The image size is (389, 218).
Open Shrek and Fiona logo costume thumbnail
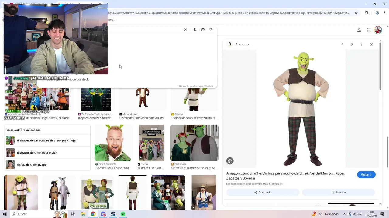click(97, 192)
